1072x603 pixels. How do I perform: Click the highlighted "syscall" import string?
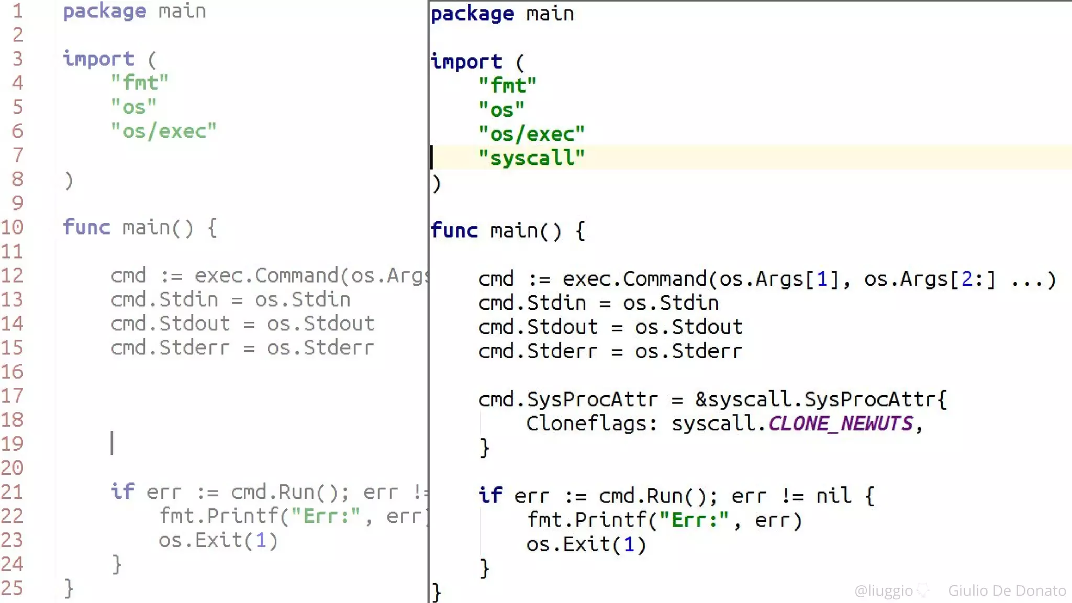tap(531, 158)
